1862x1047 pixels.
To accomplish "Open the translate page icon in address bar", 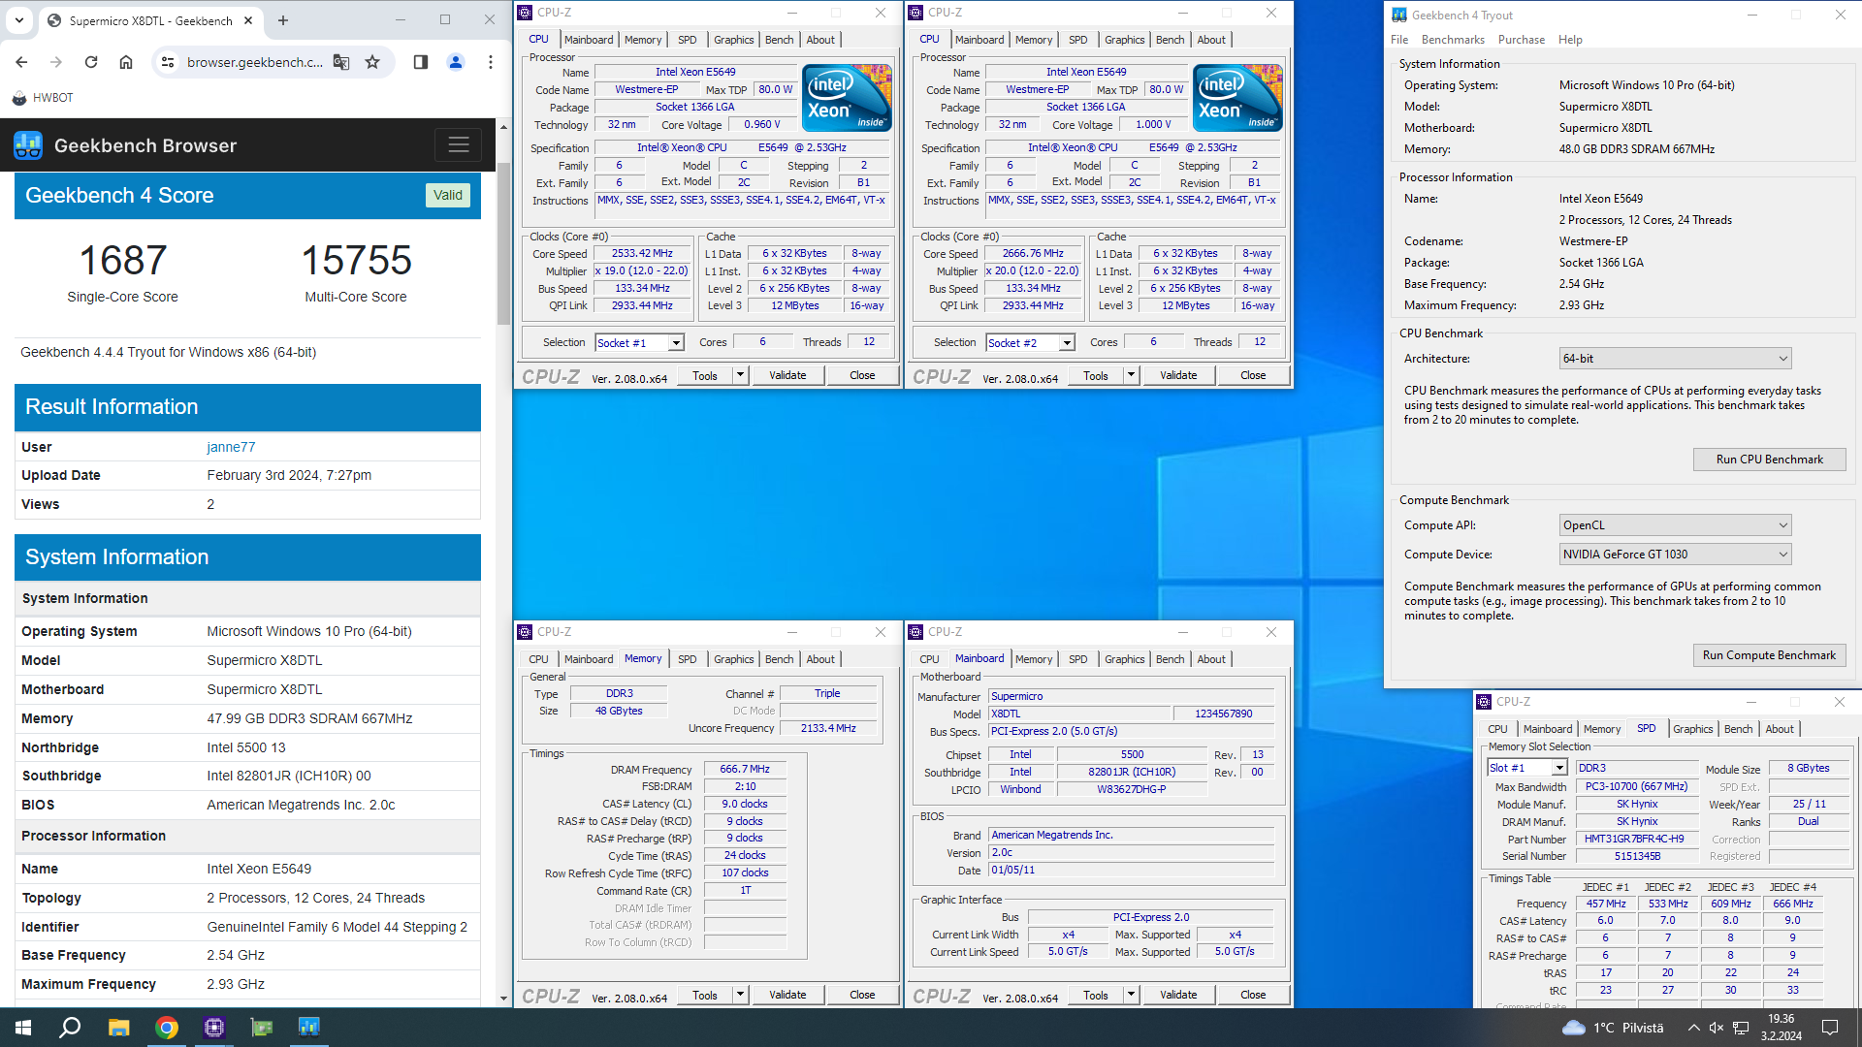I will pos(341,62).
